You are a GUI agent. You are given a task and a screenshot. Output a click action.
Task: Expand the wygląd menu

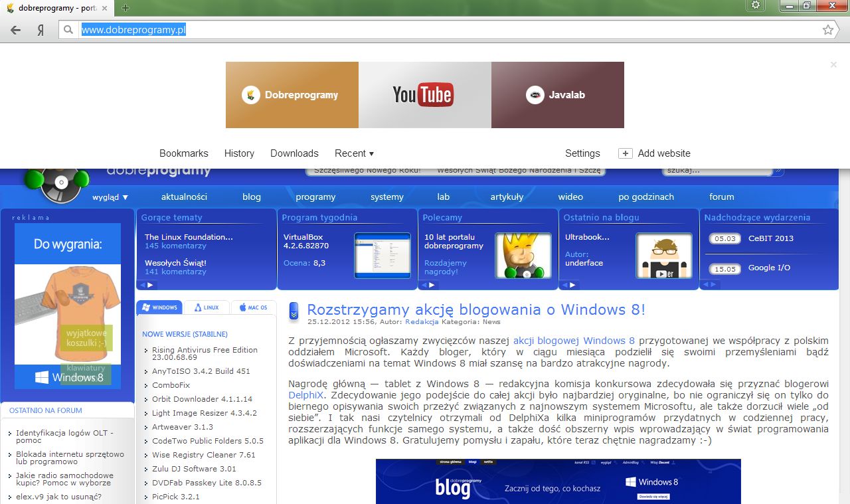point(110,197)
